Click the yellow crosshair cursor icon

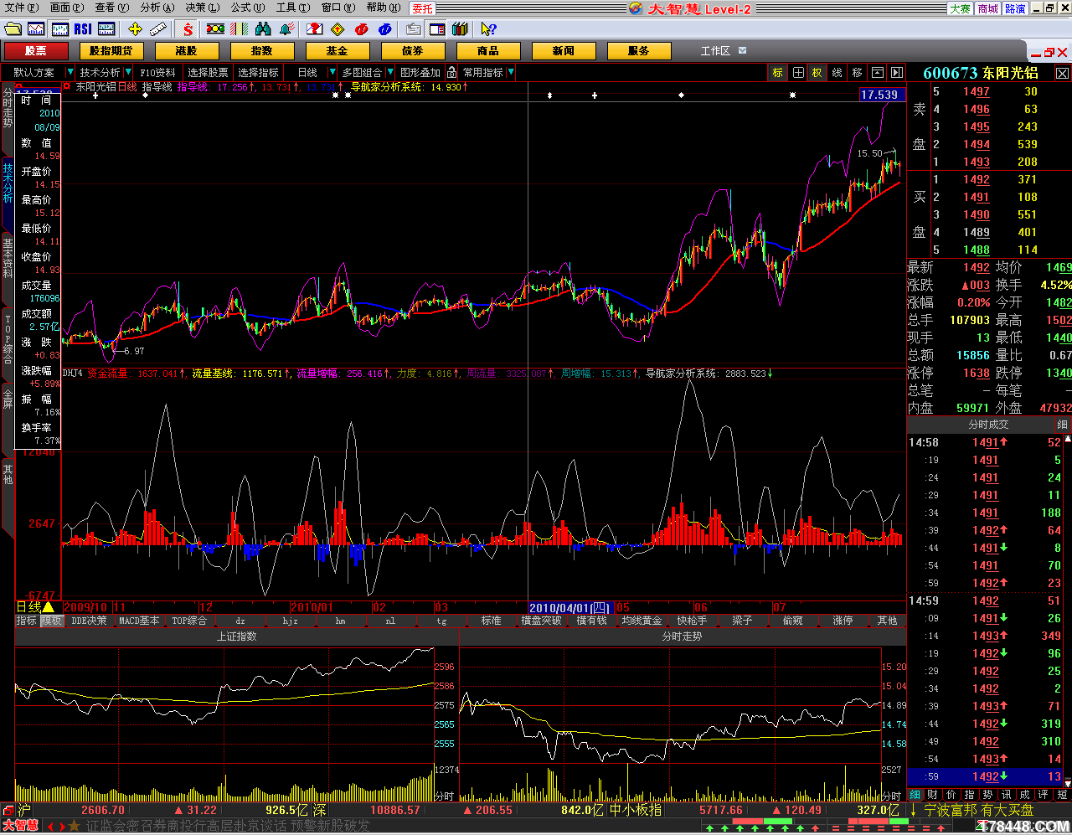click(135, 29)
